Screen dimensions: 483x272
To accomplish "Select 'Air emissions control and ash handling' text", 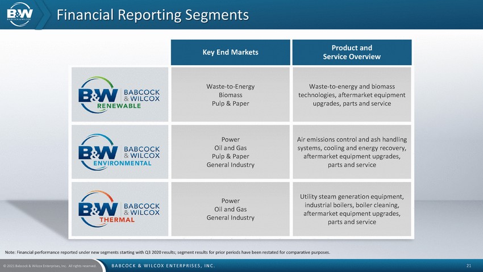I will click(352, 139).
